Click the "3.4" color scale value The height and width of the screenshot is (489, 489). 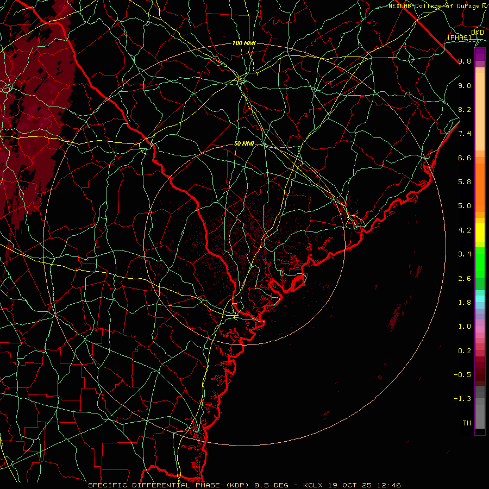click(465, 254)
